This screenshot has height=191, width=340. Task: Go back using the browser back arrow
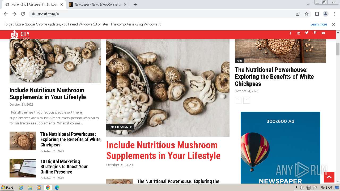[x=6, y=14]
